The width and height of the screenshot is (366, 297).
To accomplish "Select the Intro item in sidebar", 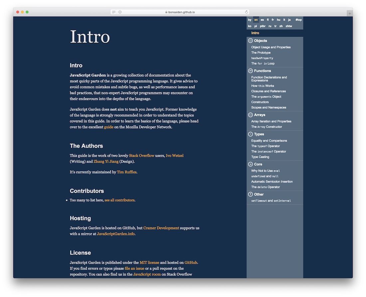I will pyautogui.click(x=255, y=33).
